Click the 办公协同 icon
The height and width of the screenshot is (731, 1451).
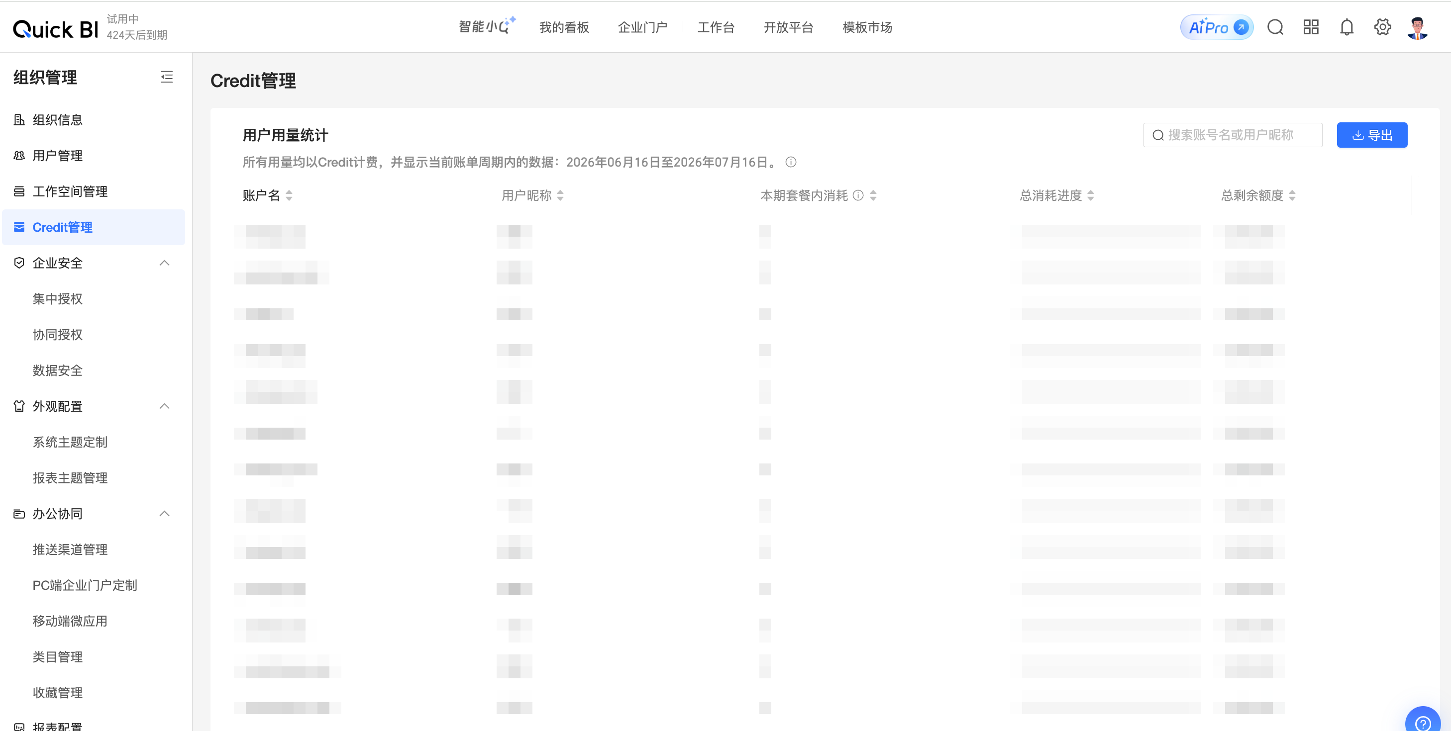(x=19, y=513)
